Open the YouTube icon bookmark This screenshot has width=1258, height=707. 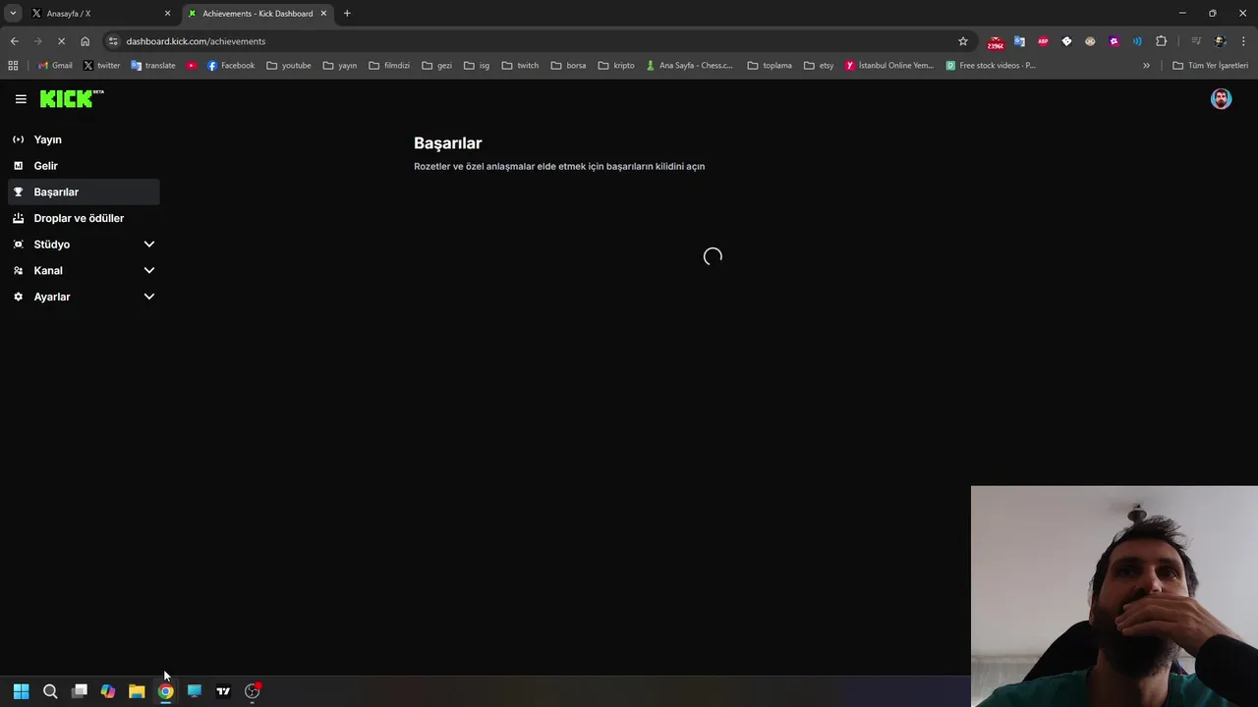pos(192,66)
